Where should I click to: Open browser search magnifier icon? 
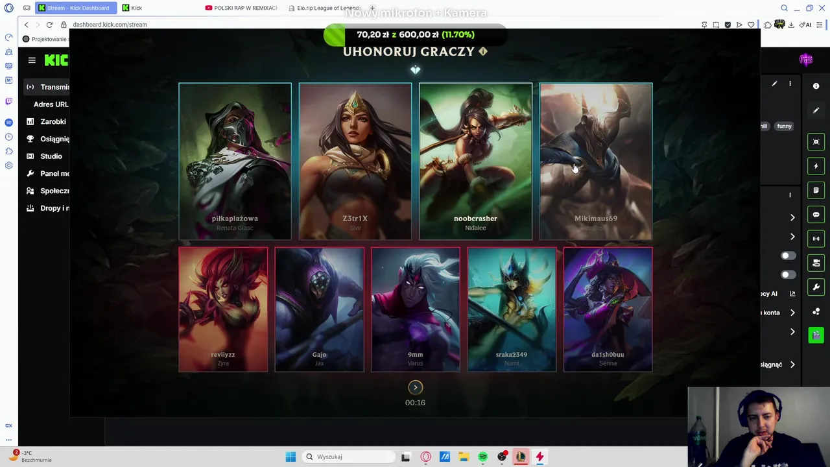pyautogui.click(x=784, y=8)
